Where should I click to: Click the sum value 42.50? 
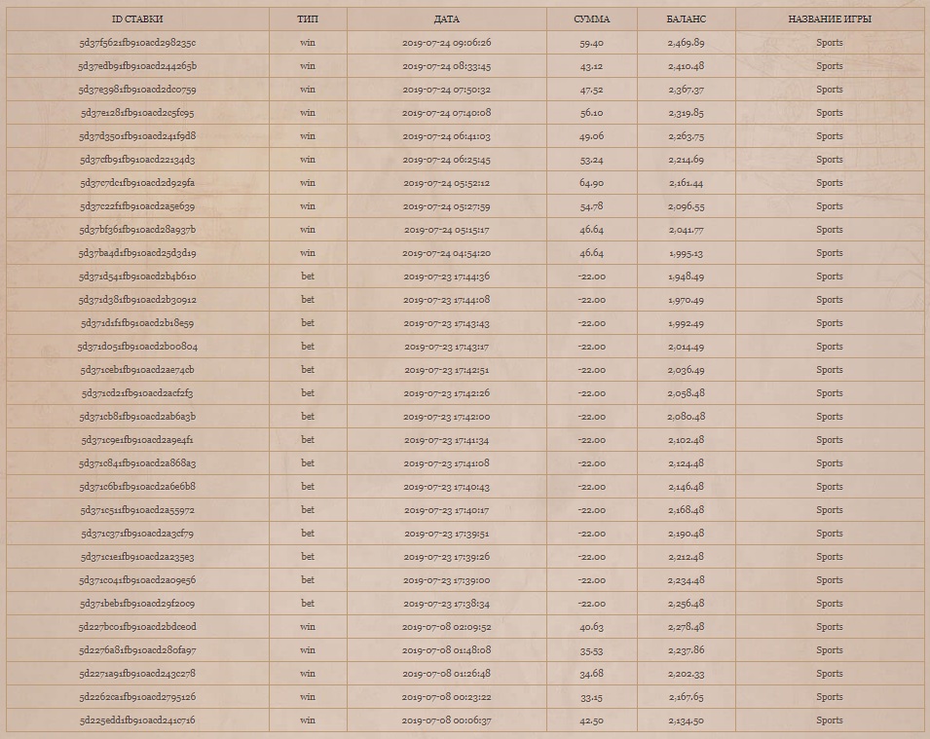click(591, 721)
